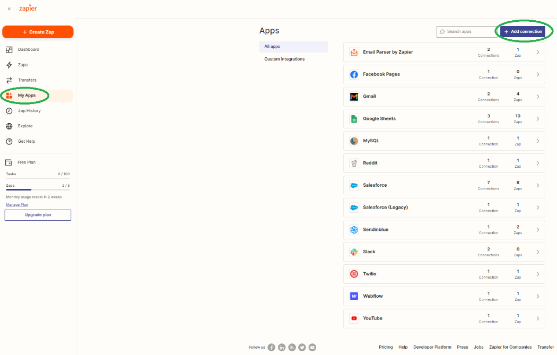557x355 pixels.
Task: Expand the YouTube row chevron
Action: tap(538, 318)
